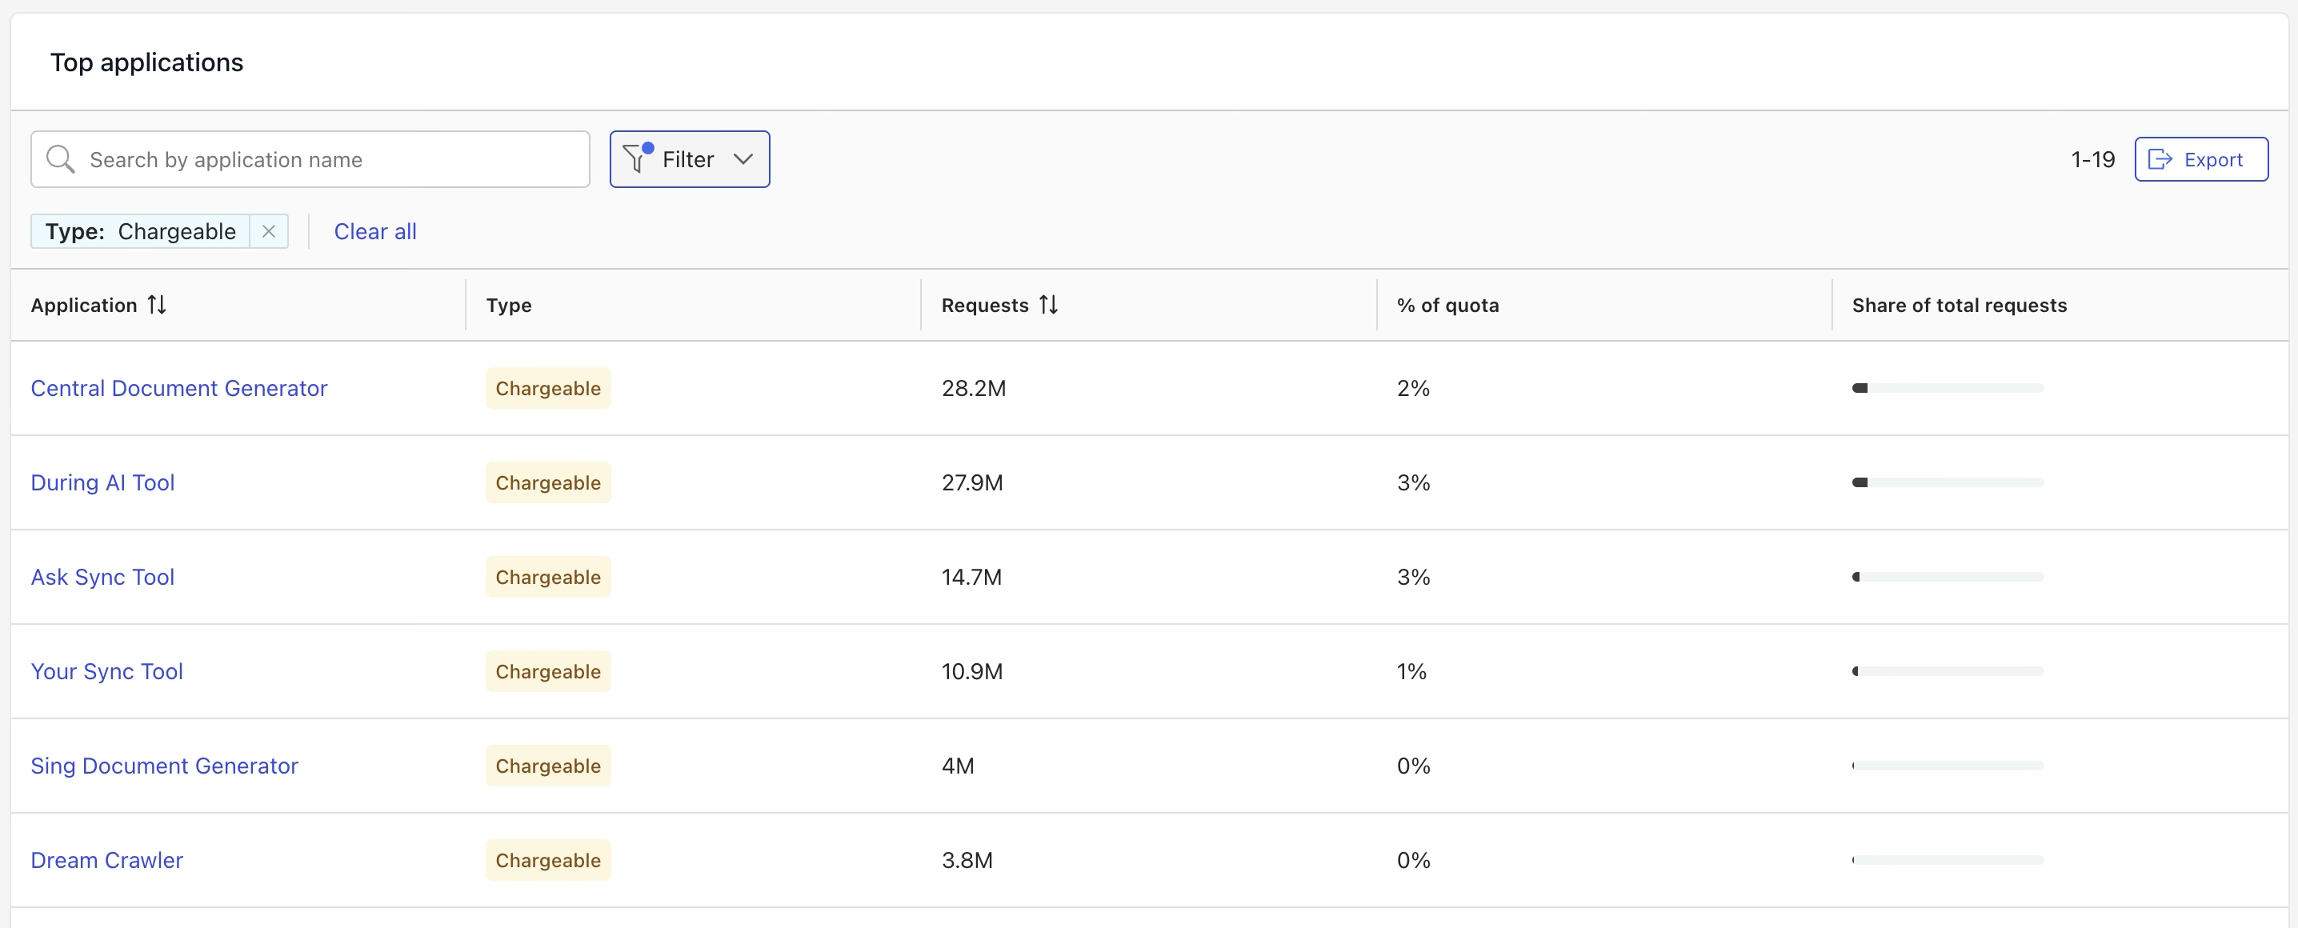This screenshot has width=2298, height=928.
Task: Click share bar for Central Document Generator
Action: tap(1948, 388)
